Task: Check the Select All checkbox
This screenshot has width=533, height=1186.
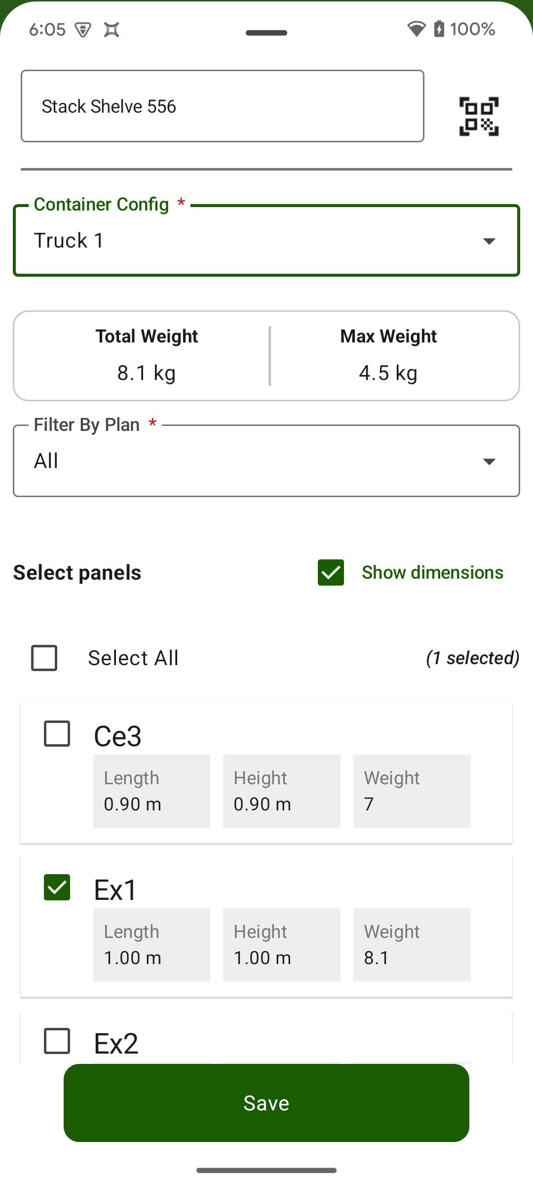Action: pyautogui.click(x=44, y=658)
